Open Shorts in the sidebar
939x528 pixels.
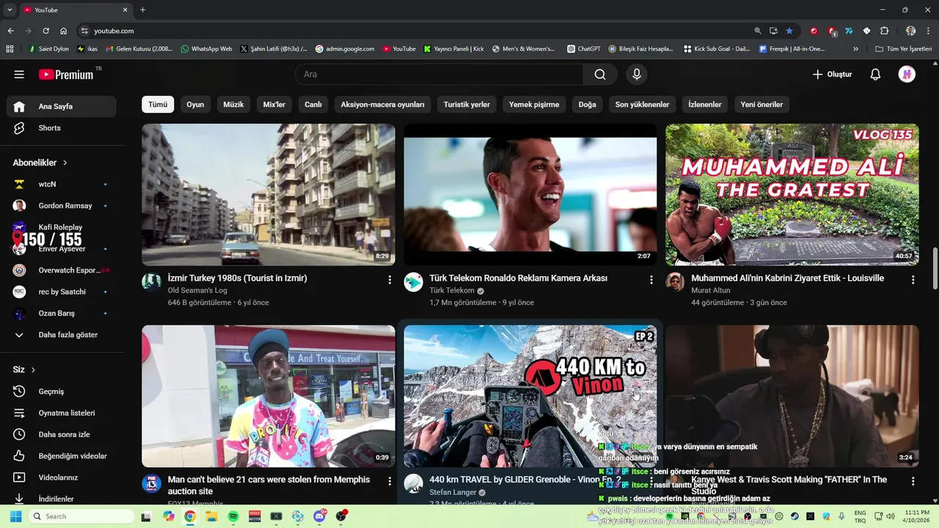coord(62,128)
